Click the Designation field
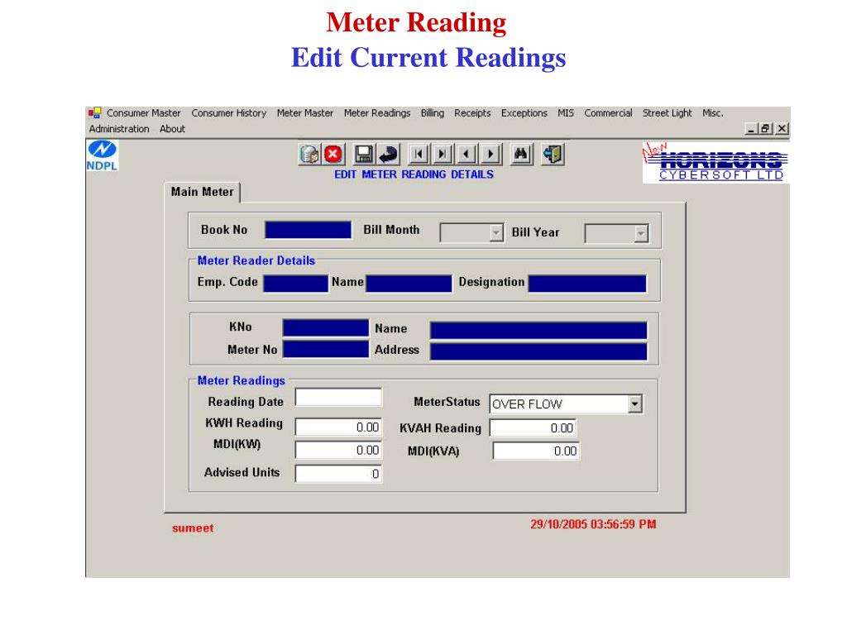The width and height of the screenshot is (847, 635). tap(587, 284)
